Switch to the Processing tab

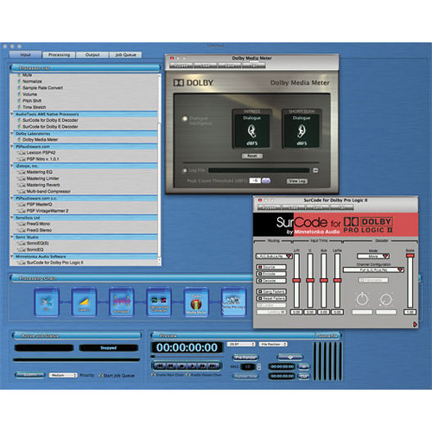pos(59,54)
